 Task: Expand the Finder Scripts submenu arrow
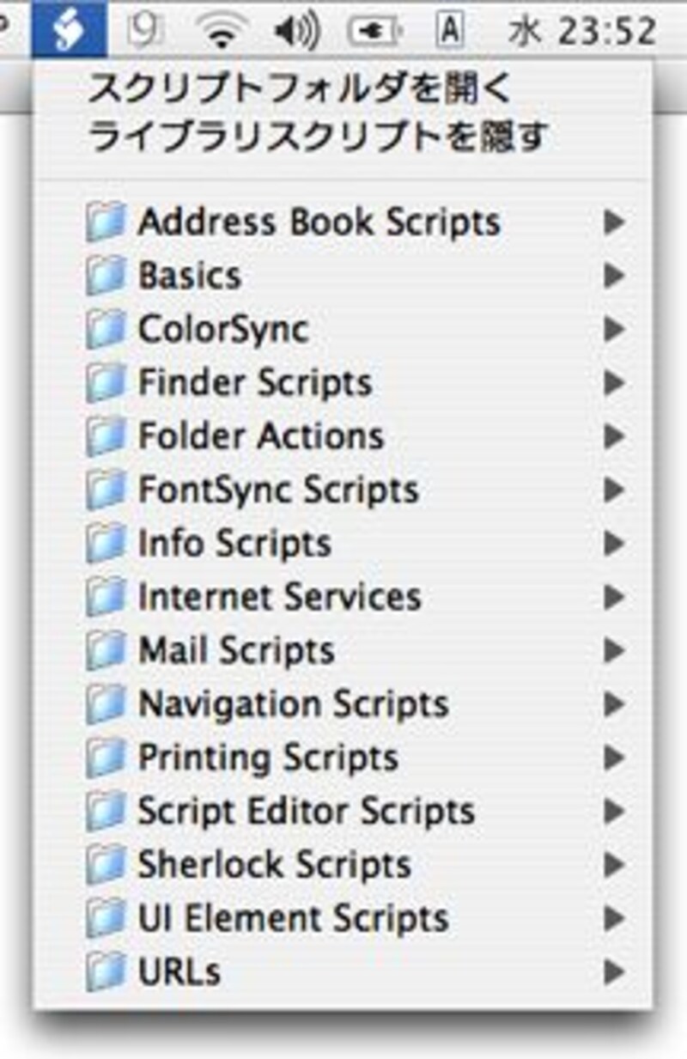[613, 382]
